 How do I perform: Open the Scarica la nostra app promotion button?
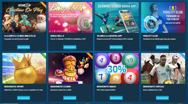(116, 47)
